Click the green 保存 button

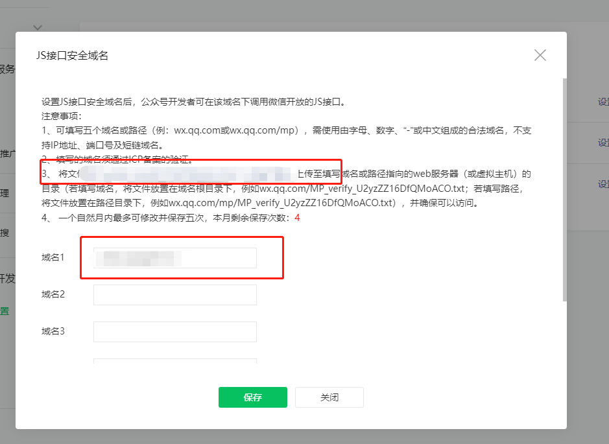point(252,397)
